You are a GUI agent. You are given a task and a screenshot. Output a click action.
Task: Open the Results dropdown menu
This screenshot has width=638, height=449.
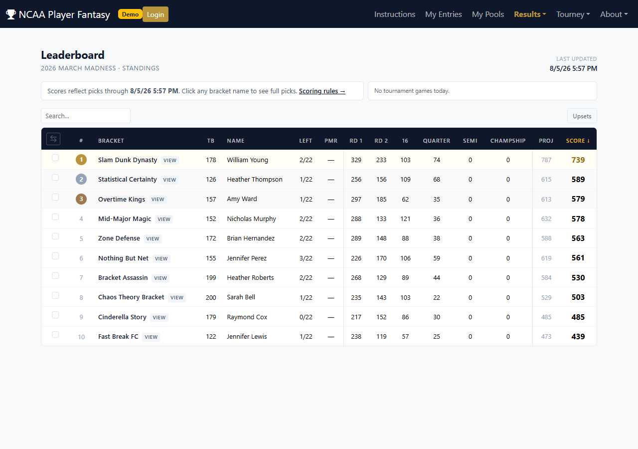click(530, 14)
